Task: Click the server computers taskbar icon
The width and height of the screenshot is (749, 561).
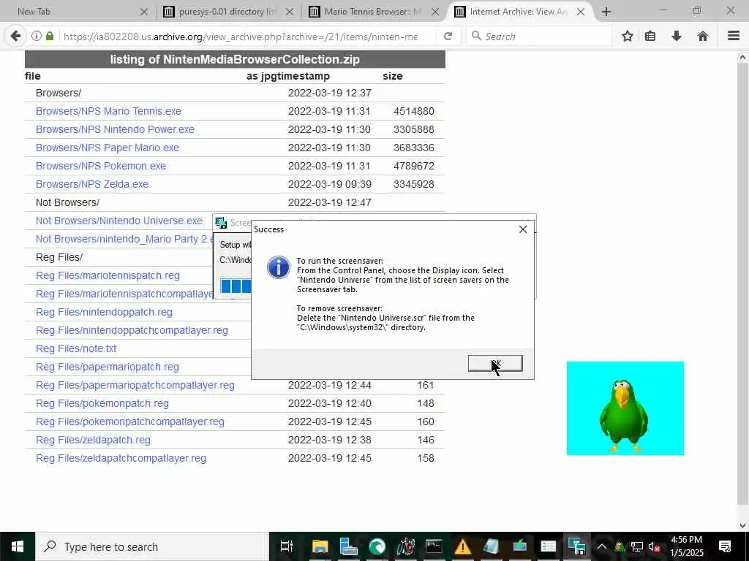Action: (348, 546)
